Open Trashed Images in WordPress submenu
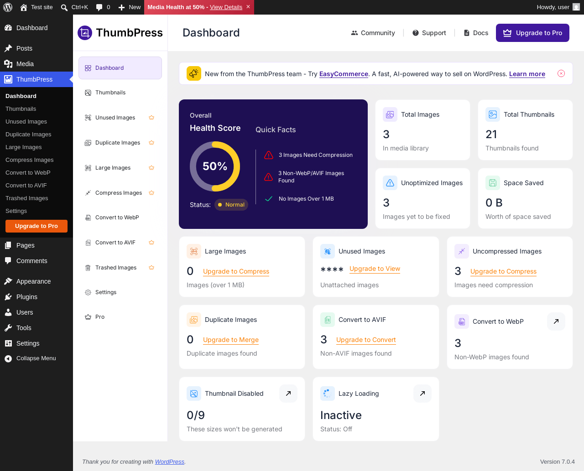This screenshot has height=471, width=584. (x=36, y=198)
